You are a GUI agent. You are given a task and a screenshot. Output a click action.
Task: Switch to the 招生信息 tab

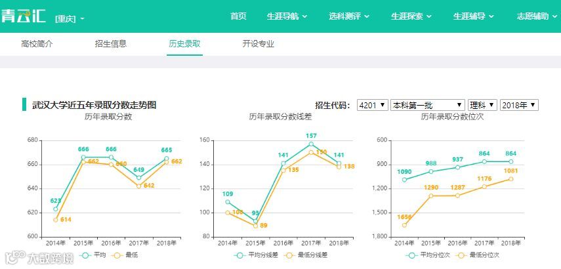(x=111, y=44)
